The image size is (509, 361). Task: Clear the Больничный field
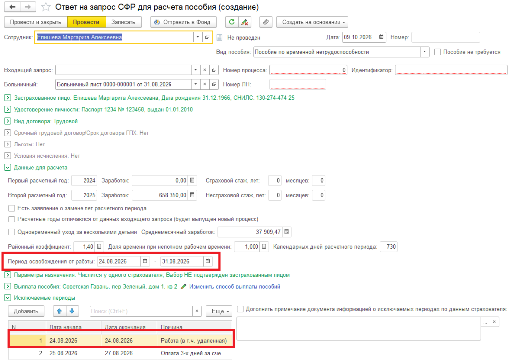tap(204, 84)
